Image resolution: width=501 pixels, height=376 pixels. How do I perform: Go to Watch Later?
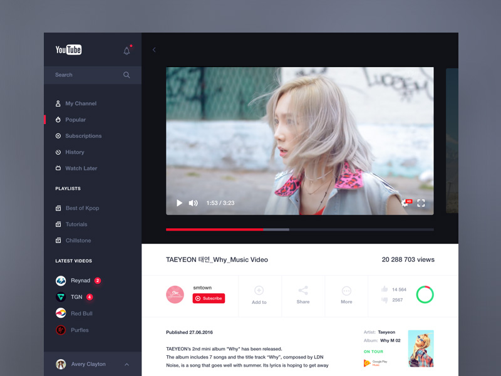pos(81,169)
